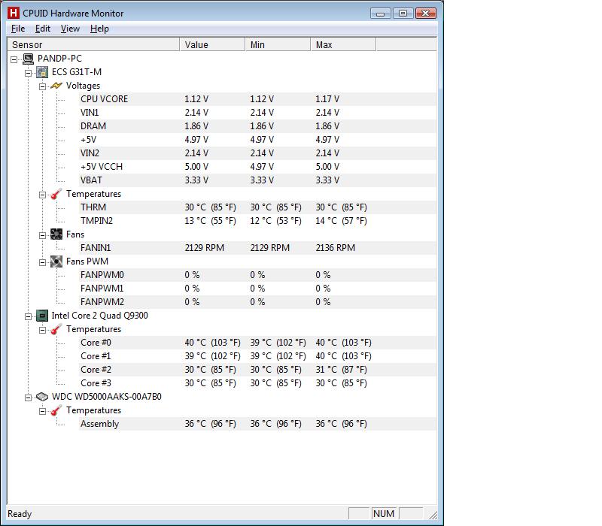Click the Voltages lightning icon
Image resolution: width=602 pixels, height=526 pixels.
point(56,86)
